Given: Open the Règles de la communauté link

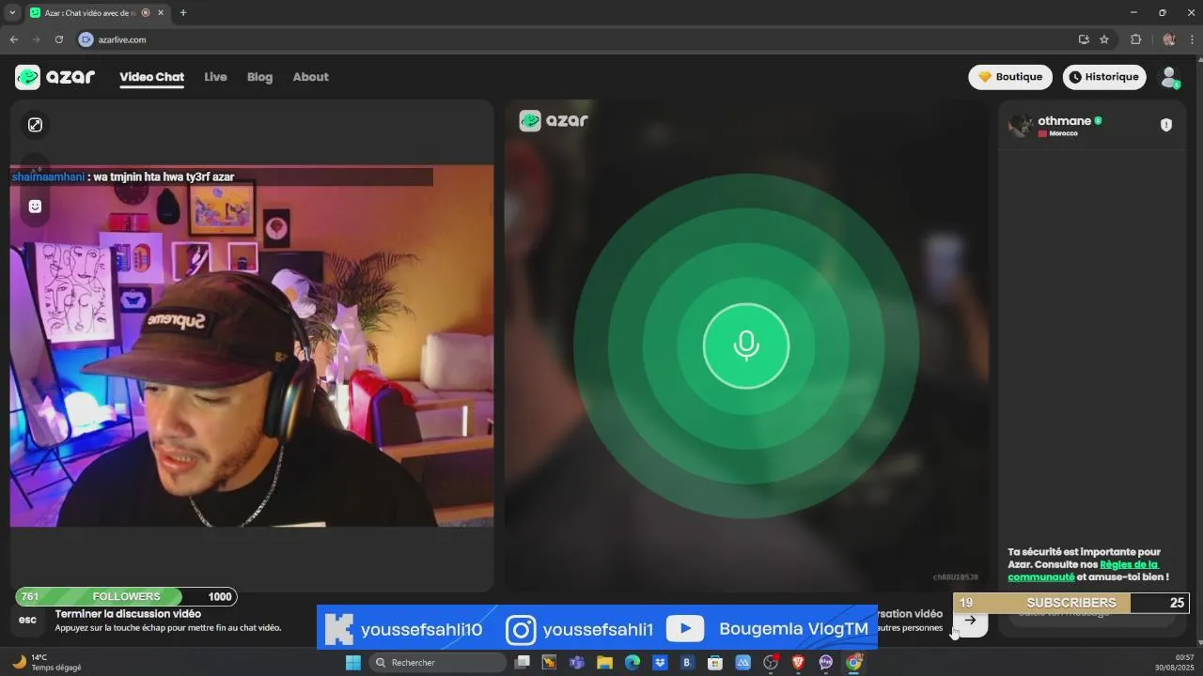Looking at the screenshot, I should pos(1083,571).
